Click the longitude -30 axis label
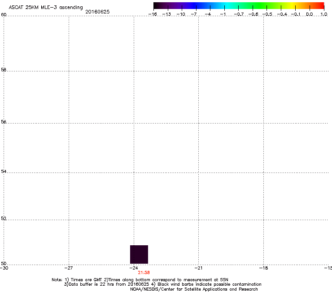This screenshot has height=292, width=332. pos(4,268)
